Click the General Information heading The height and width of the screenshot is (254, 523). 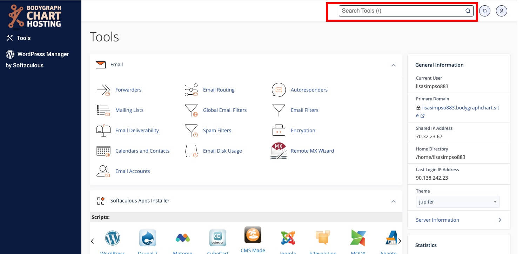pos(440,65)
